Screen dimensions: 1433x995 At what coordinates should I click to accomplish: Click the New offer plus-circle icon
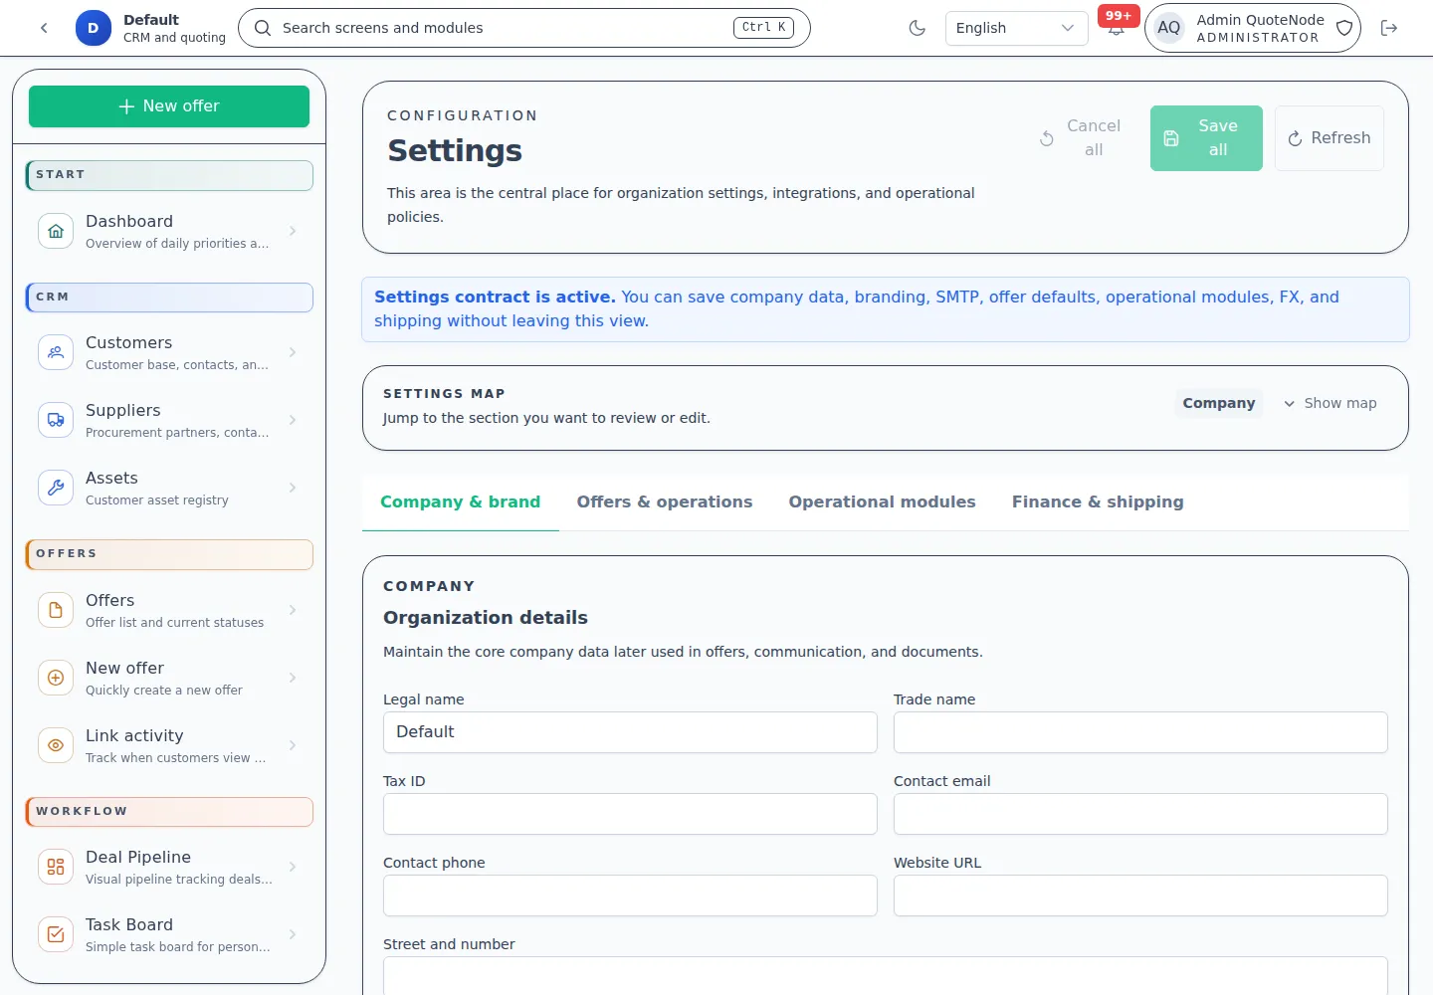(56, 678)
